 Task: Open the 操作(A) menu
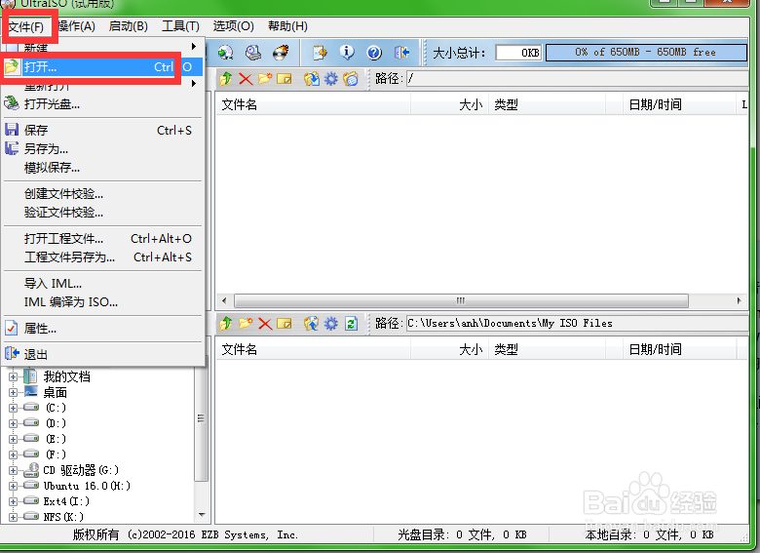pos(77,26)
